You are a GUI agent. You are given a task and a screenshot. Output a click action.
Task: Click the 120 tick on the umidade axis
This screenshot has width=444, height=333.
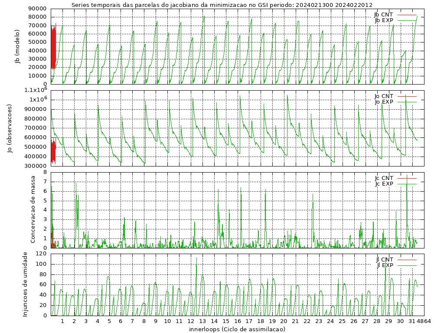[42, 254]
